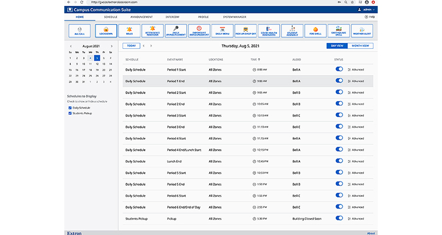Viewport: 442px width, 235px height.
Task: Open the Daily Announcement action
Action: click(176, 31)
